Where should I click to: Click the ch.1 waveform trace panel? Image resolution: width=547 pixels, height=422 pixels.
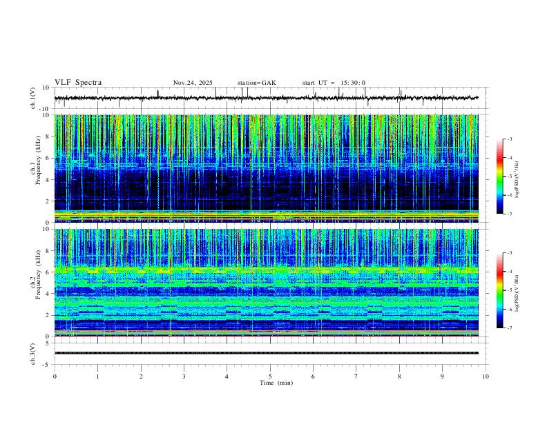tap(271, 98)
